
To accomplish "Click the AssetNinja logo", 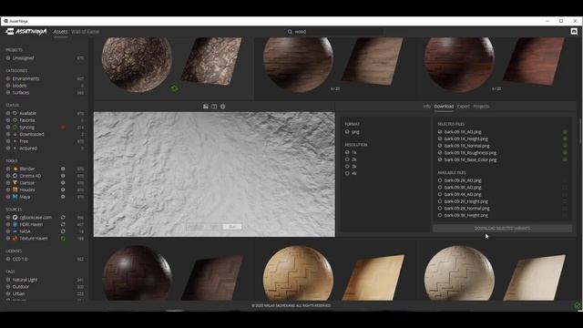I will click(26, 32).
